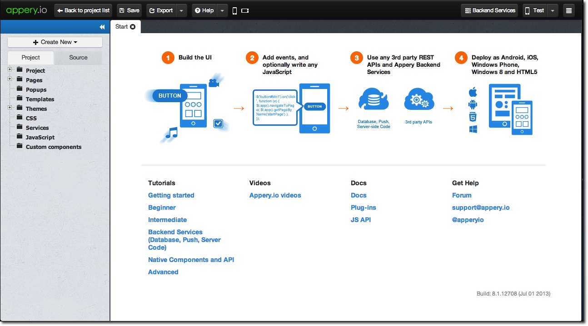The height and width of the screenshot is (326, 588).
Task: Click the JavaScript folder icon
Action: pyautogui.click(x=20, y=137)
